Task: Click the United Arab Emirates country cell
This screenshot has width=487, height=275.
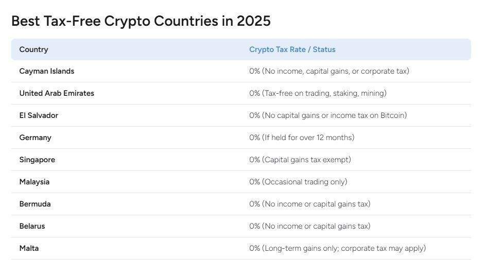Action: coord(57,93)
